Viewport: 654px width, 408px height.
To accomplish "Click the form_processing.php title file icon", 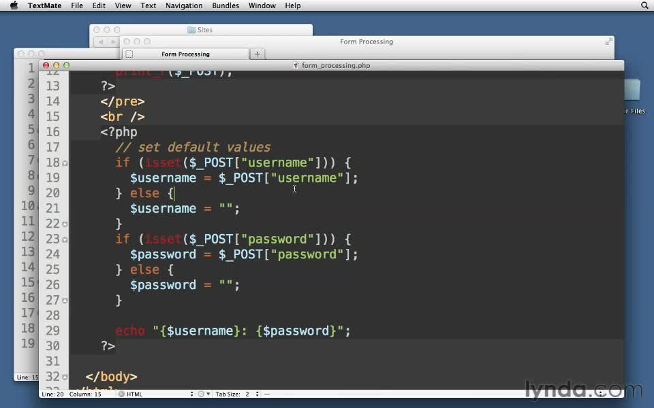I will tap(296, 66).
